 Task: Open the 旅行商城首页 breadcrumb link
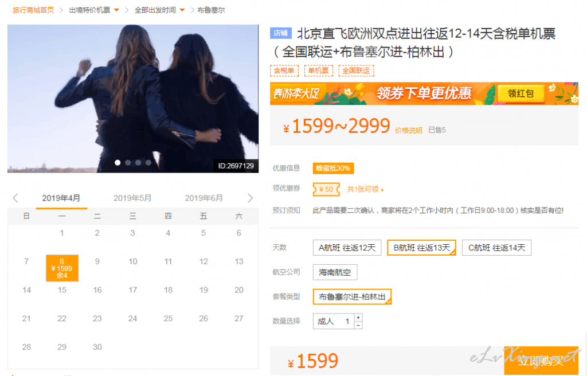pyautogui.click(x=33, y=10)
